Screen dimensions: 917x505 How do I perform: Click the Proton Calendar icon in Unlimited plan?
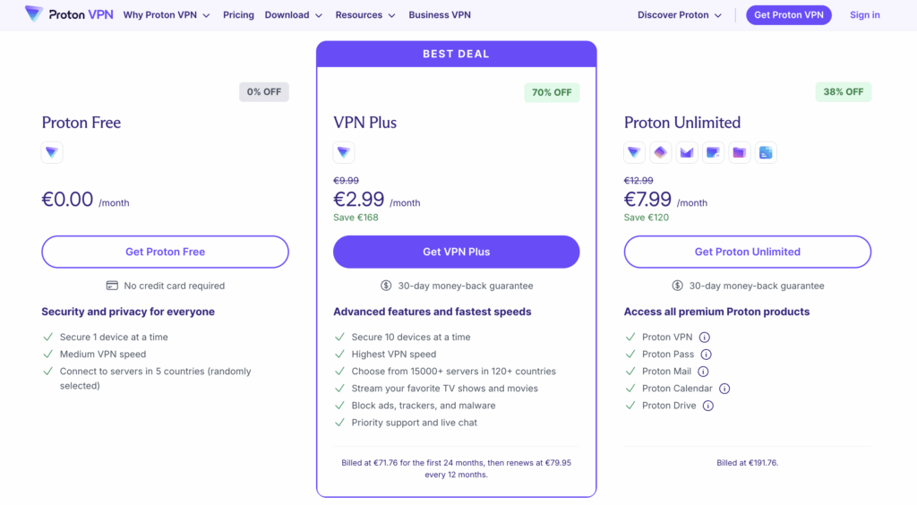[713, 152]
